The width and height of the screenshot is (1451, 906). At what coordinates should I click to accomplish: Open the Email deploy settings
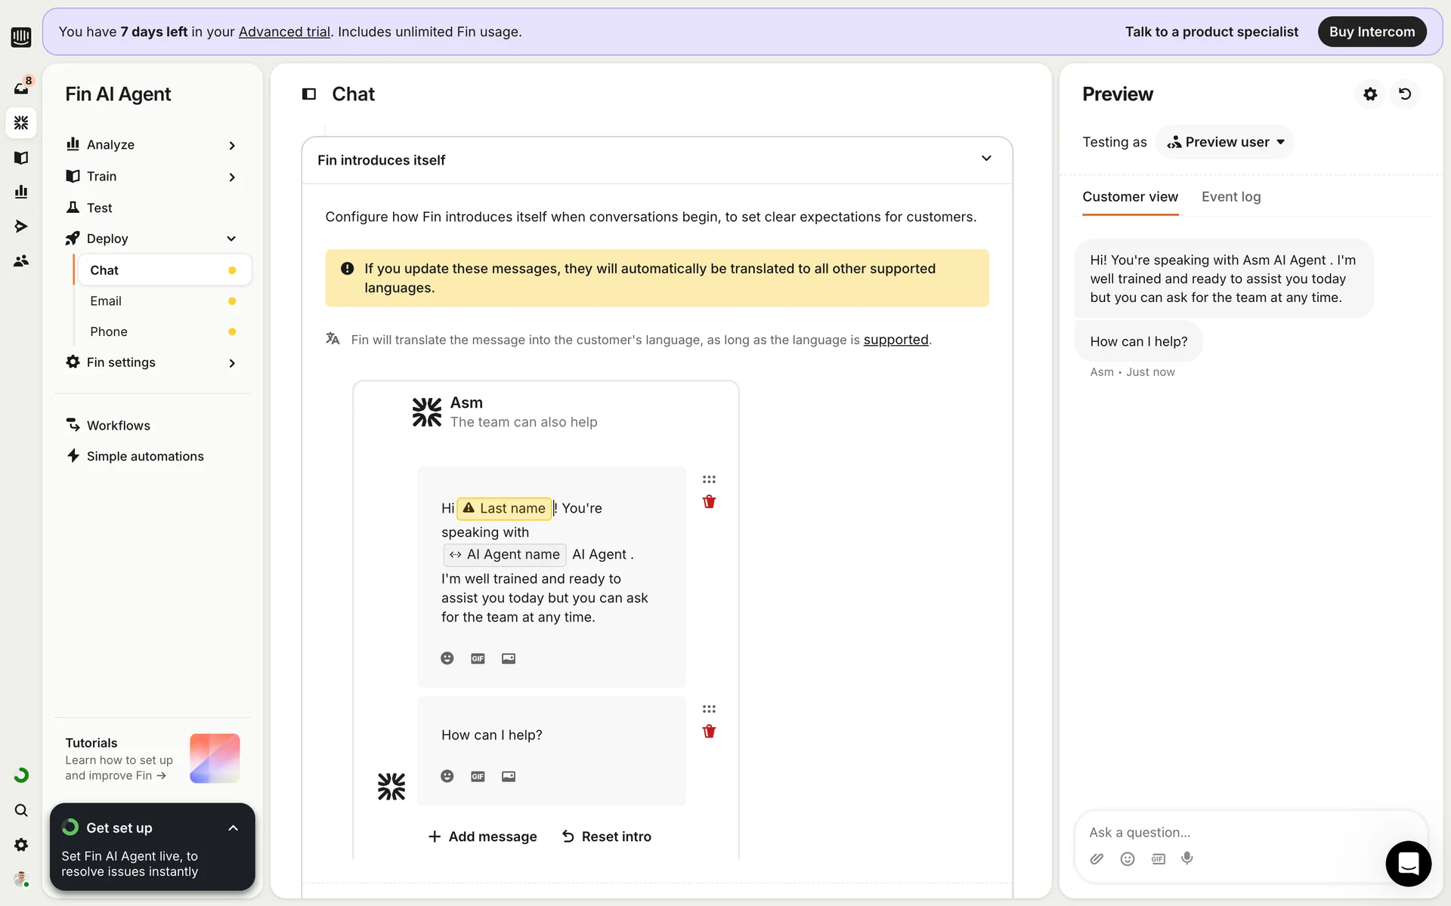106,301
